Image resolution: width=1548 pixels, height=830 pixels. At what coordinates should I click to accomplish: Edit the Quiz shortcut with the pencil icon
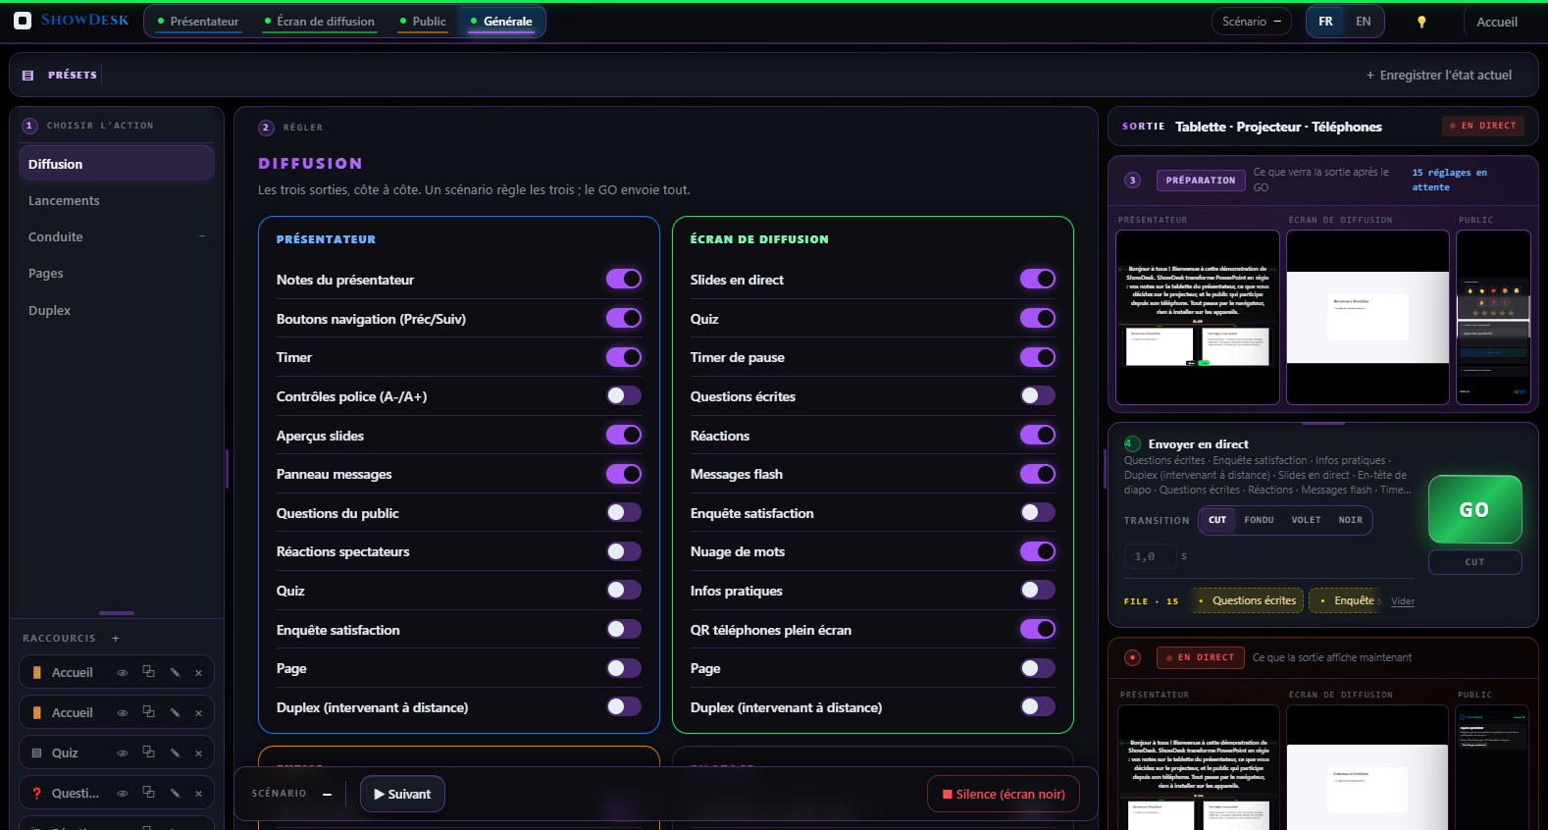(175, 753)
